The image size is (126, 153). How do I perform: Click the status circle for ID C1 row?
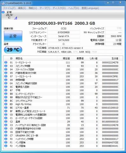point(6,118)
